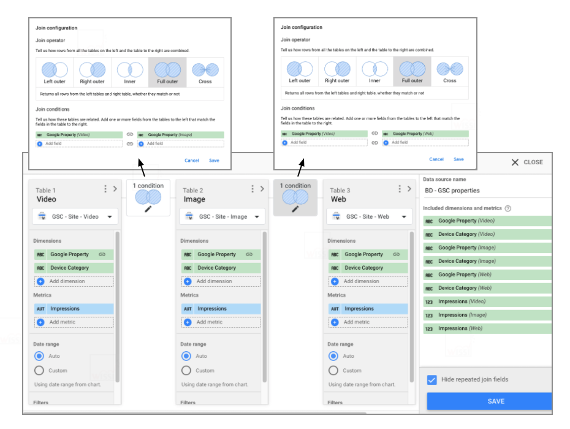
Task: Select Full outer join in right configuration
Action: [412, 72]
